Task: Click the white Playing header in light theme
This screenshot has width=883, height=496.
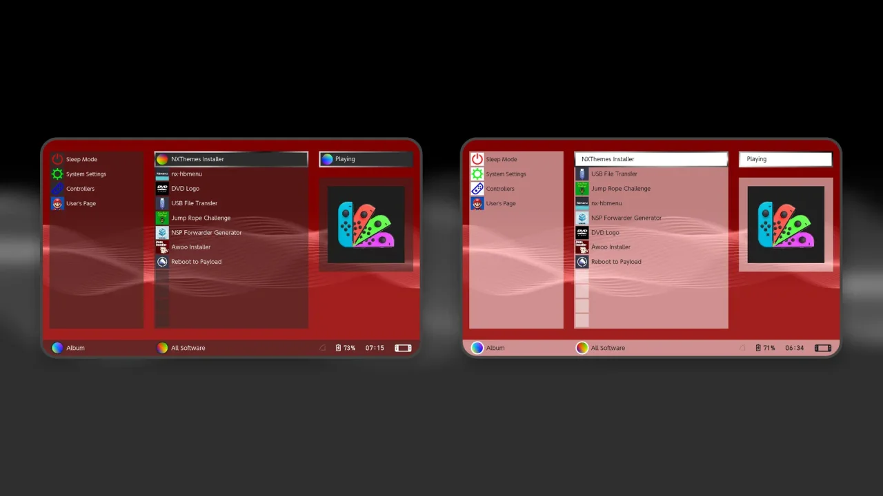Action: pyautogui.click(x=786, y=159)
